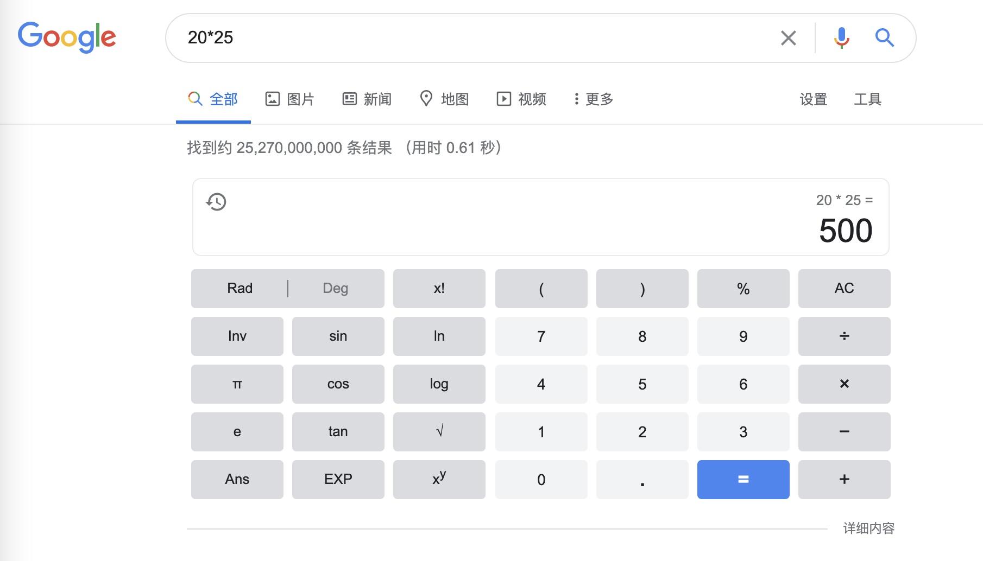Image resolution: width=983 pixels, height=561 pixels.
Task: Expand the 更多 more menu
Action: pyautogui.click(x=594, y=99)
